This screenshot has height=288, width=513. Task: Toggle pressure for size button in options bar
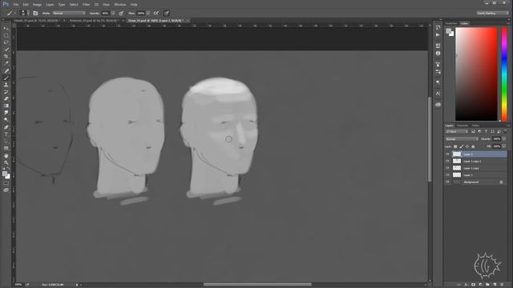click(166, 13)
